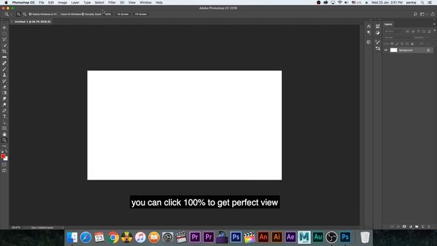
Task: Toggle Quick Mask mode
Action: [x=4, y=165]
